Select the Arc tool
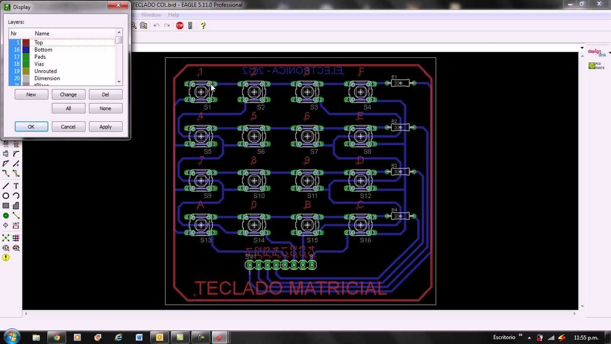The image size is (611, 344). coord(16,196)
